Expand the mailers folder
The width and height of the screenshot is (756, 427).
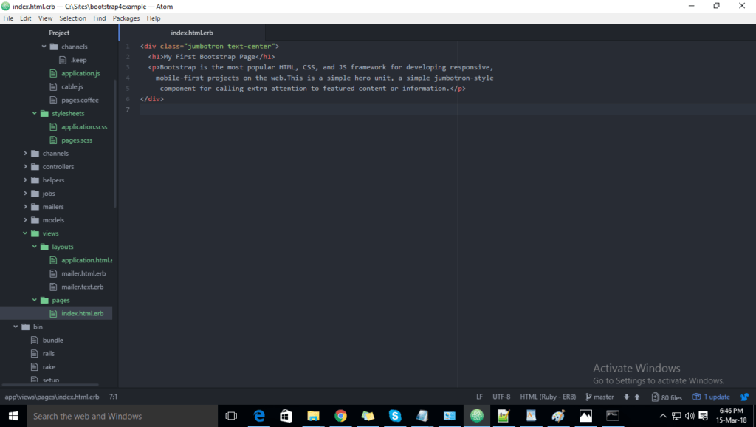(25, 207)
